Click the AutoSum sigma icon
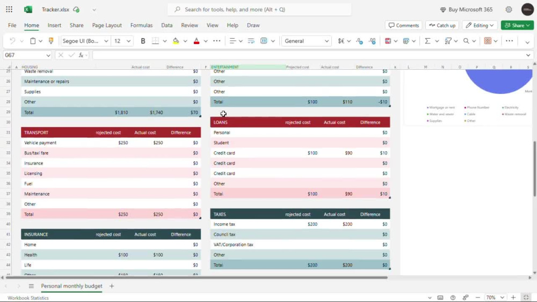 pos(427,41)
